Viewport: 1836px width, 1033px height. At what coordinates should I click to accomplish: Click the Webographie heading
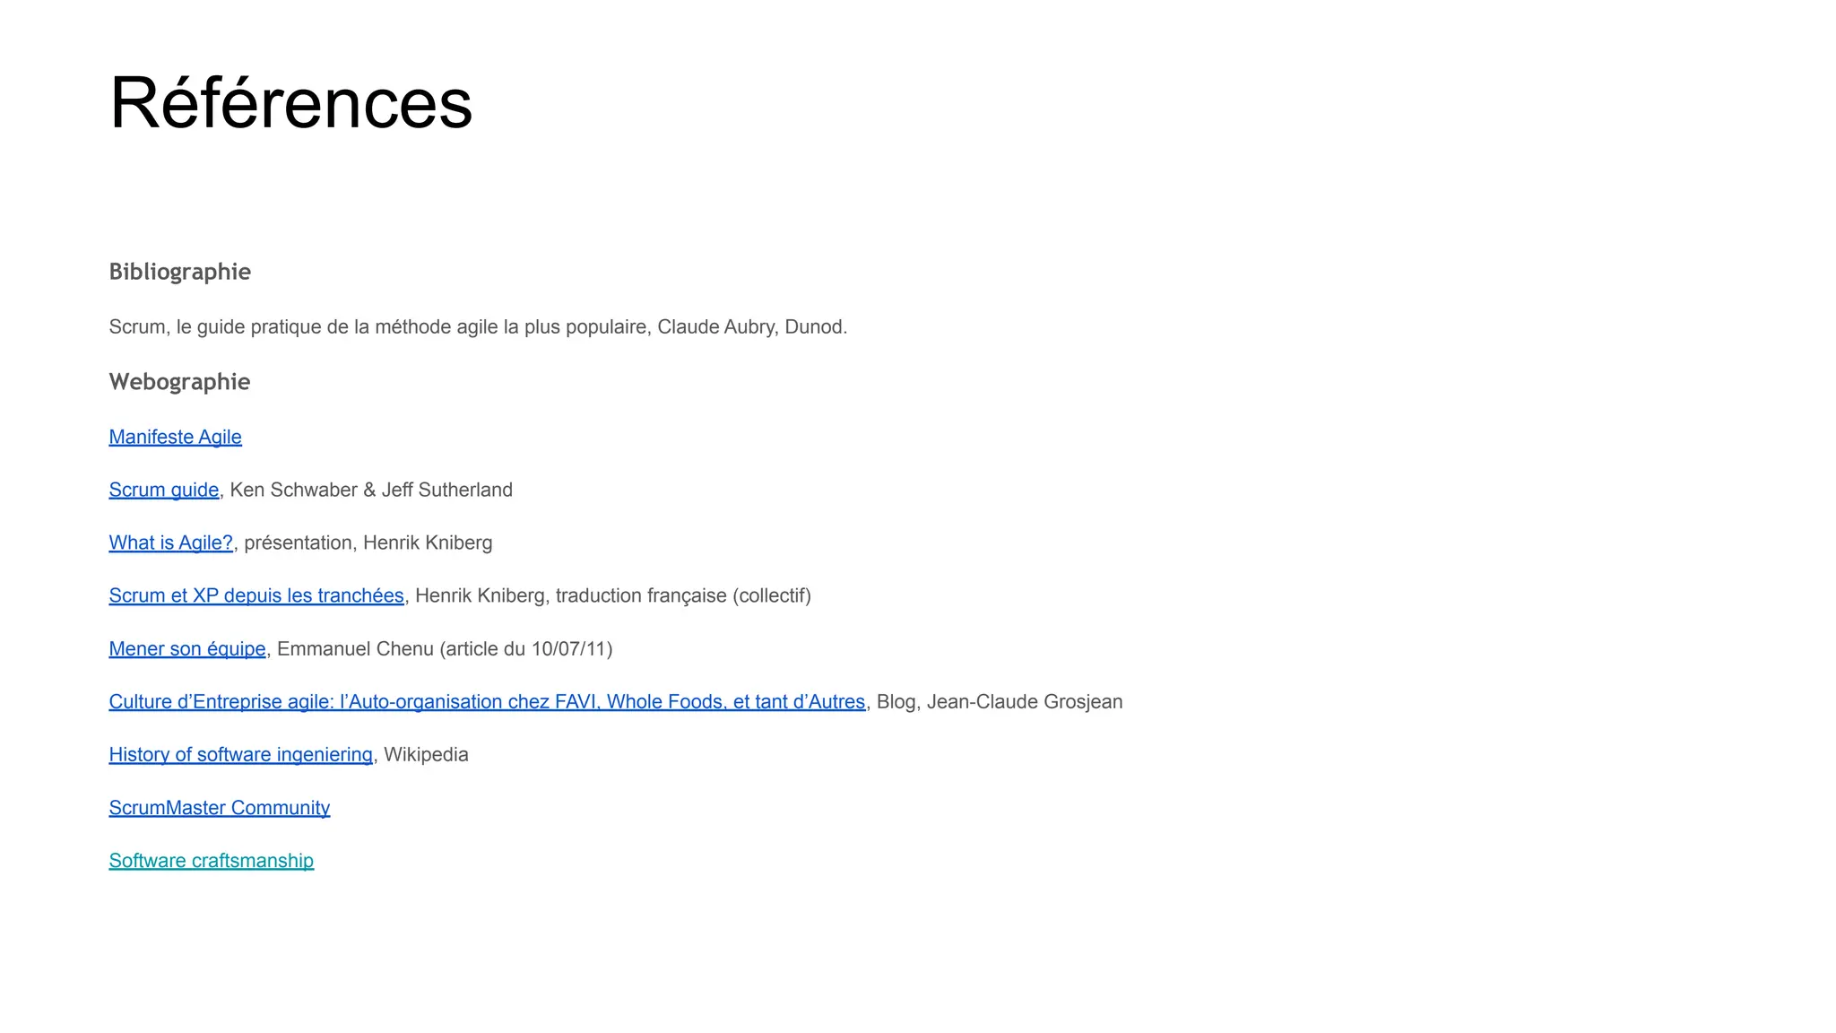pos(179,382)
